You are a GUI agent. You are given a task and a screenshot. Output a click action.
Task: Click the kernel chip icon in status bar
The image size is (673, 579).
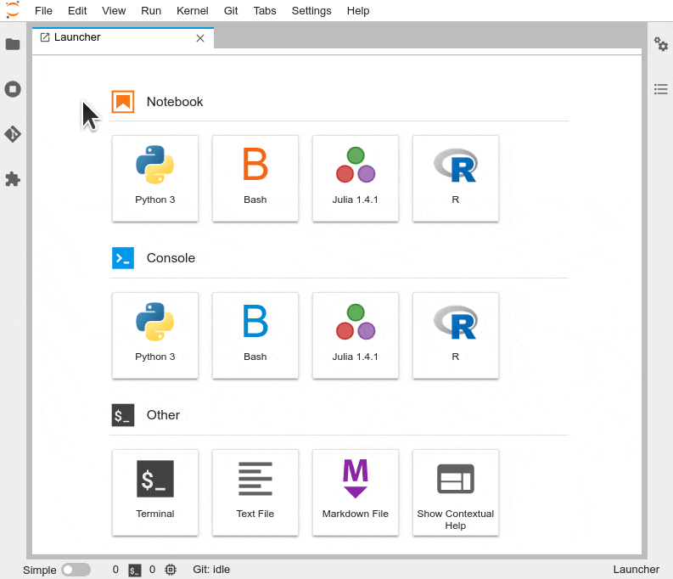[171, 570]
